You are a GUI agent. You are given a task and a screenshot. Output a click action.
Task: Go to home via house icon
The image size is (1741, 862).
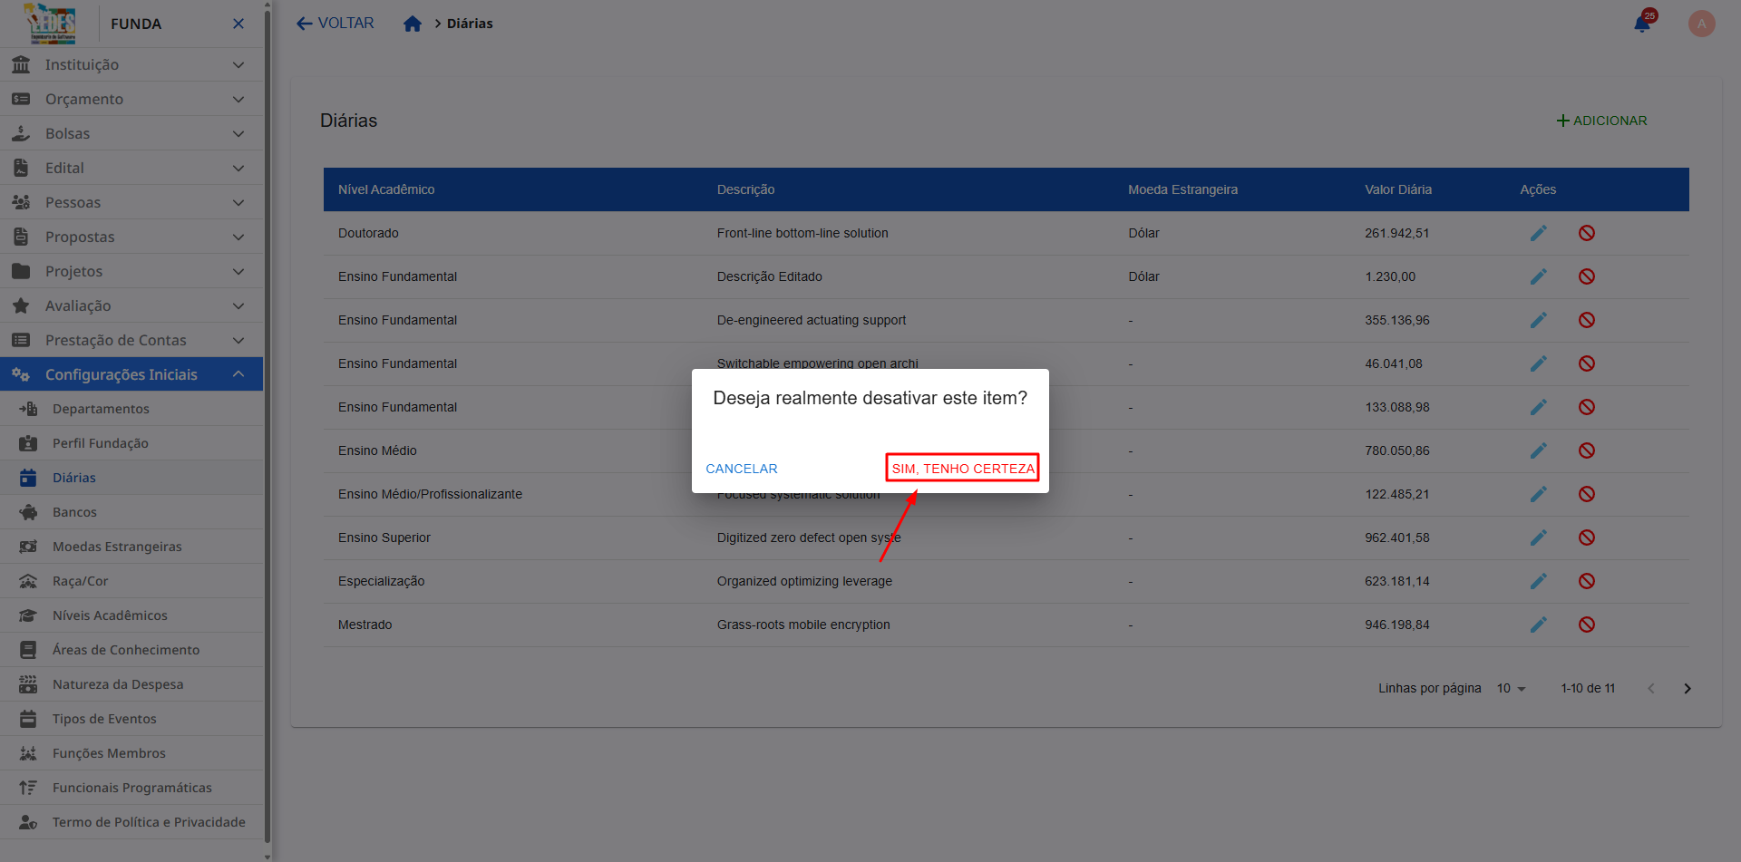click(413, 24)
